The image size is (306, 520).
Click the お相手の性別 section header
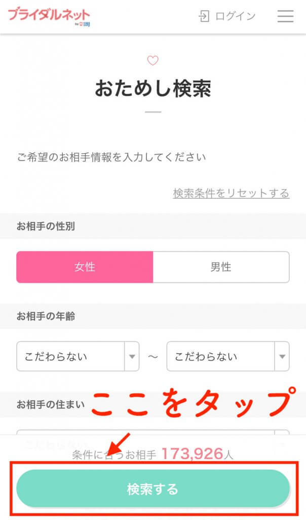pos(46,226)
